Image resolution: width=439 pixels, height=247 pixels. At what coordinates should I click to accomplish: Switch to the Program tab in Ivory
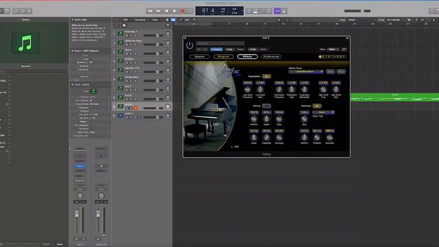point(224,56)
